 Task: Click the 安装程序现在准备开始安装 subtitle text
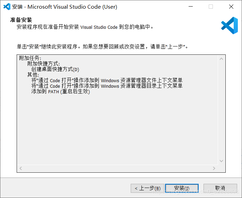coord(85,27)
